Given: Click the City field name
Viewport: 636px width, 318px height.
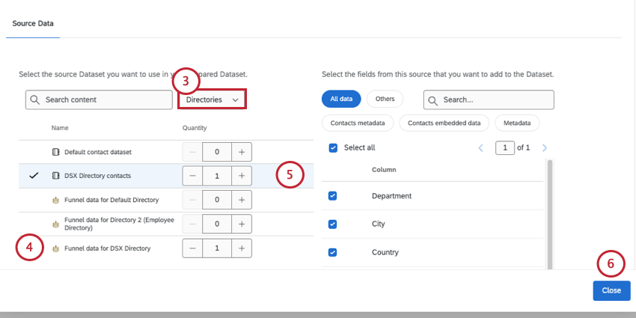Looking at the screenshot, I should 379,224.
